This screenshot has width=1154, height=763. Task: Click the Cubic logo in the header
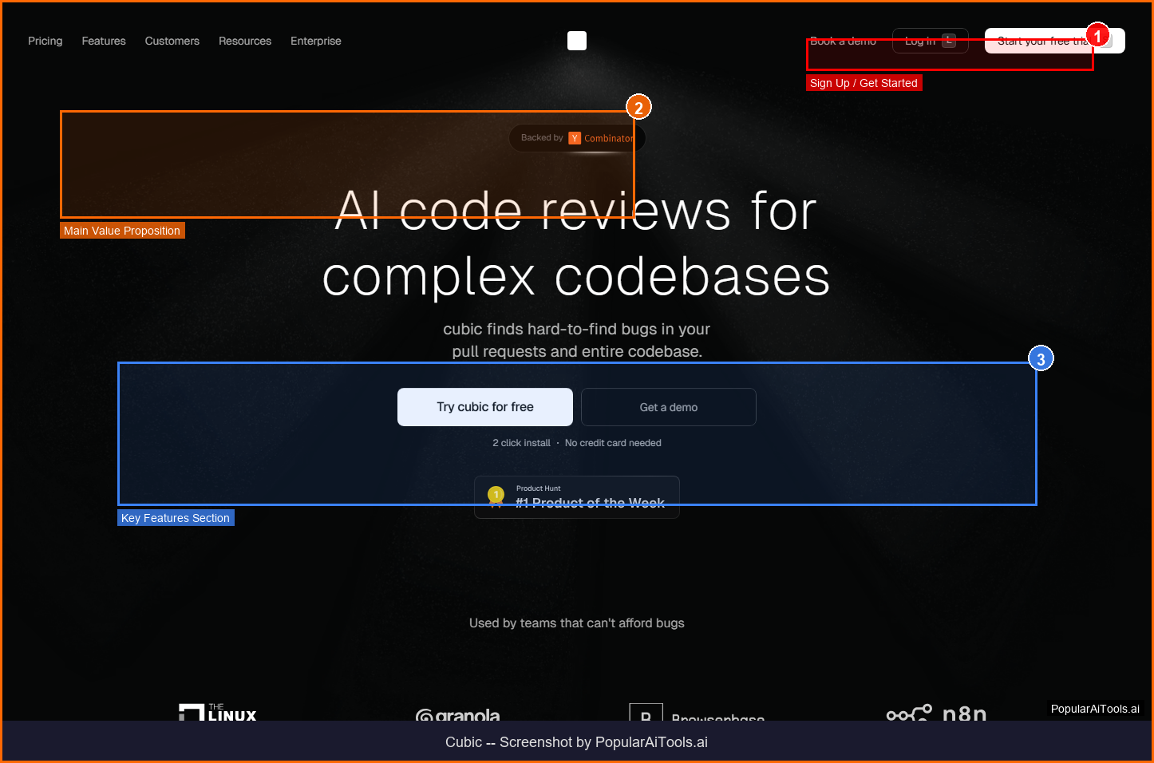576,41
